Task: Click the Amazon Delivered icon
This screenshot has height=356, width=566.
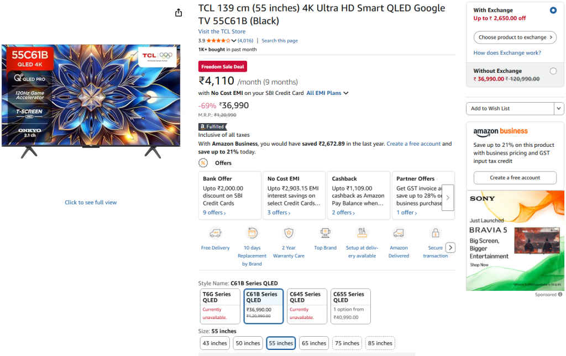Action: [x=399, y=233]
